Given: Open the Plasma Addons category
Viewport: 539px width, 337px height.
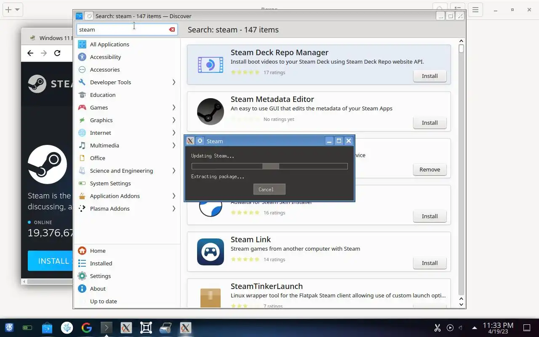Looking at the screenshot, I should pyautogui.click(x=127, y=209).
